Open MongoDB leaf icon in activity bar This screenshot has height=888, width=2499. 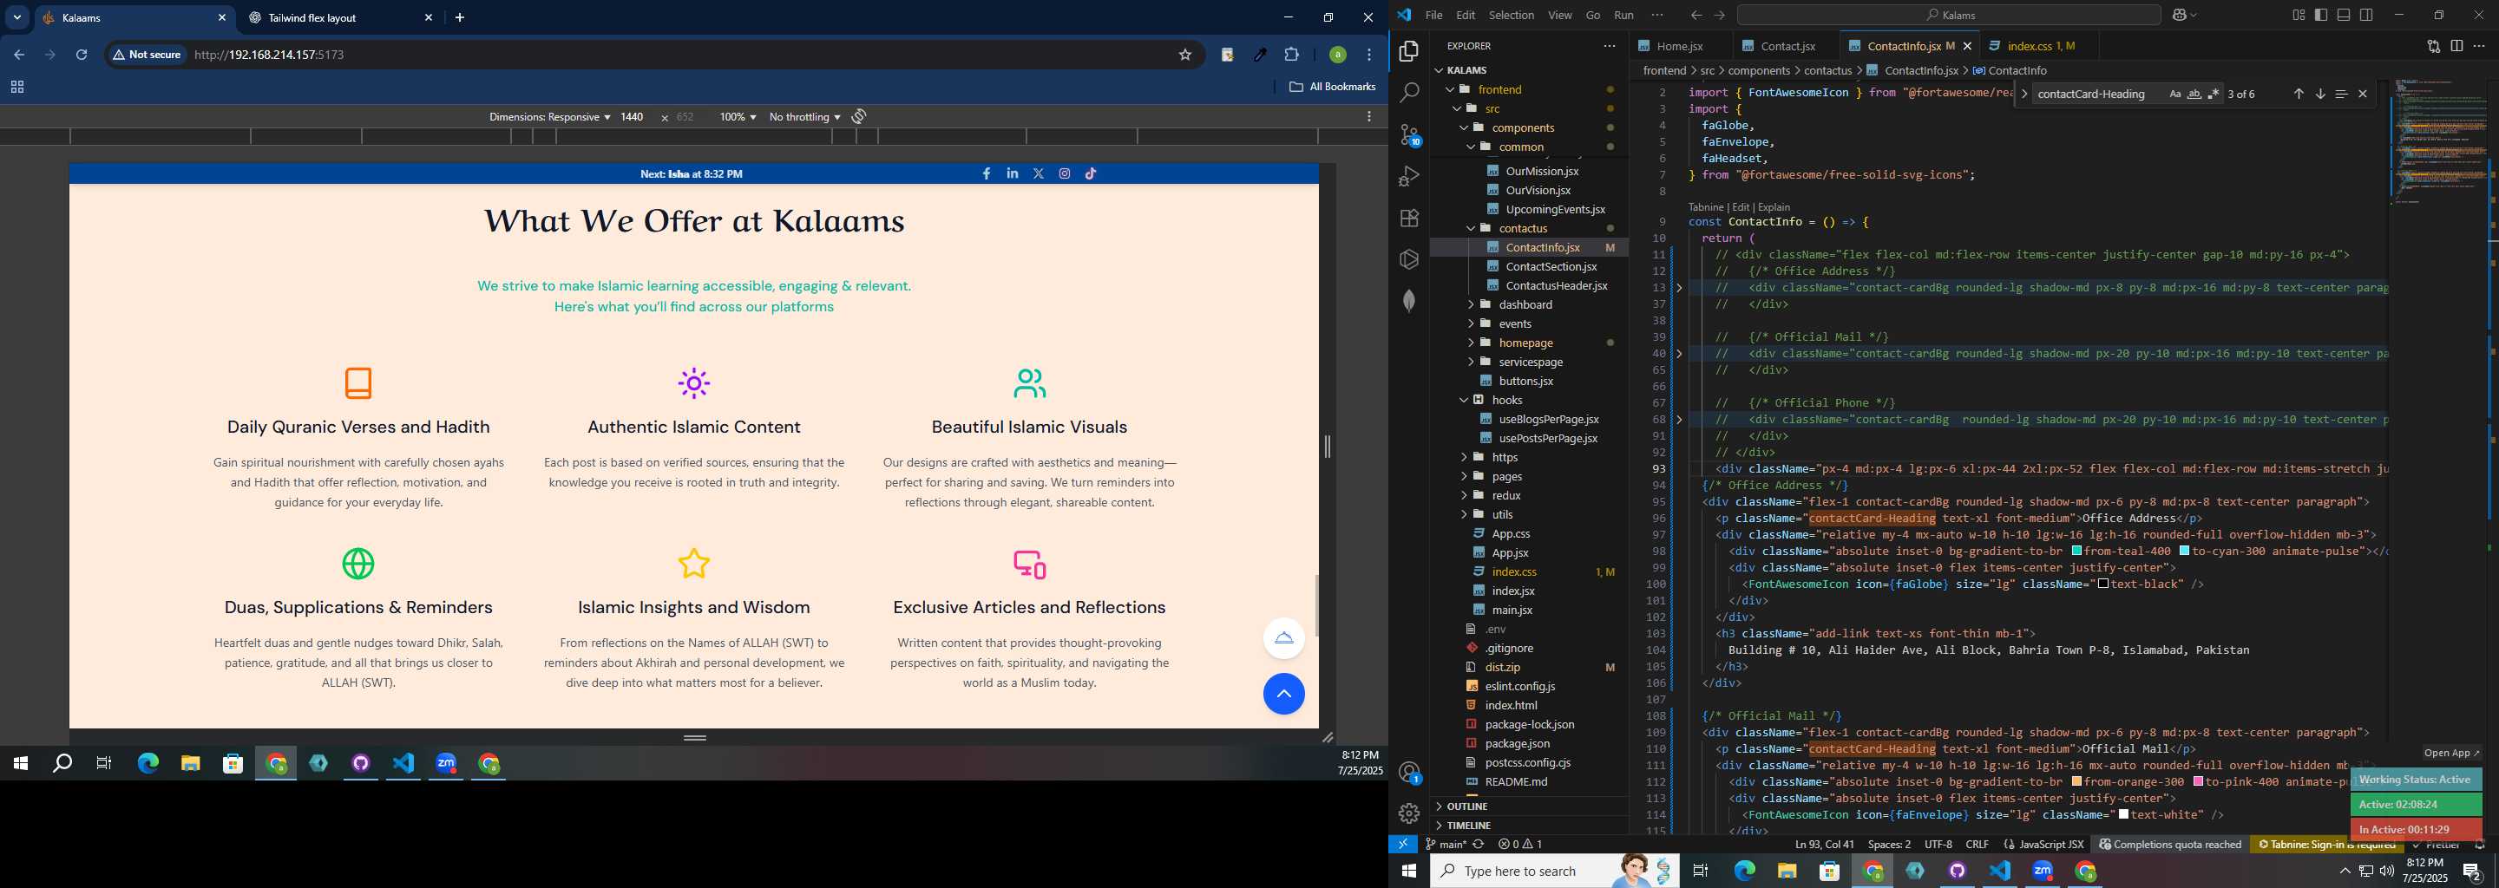pyautogui.click(x=1408, y=302)
